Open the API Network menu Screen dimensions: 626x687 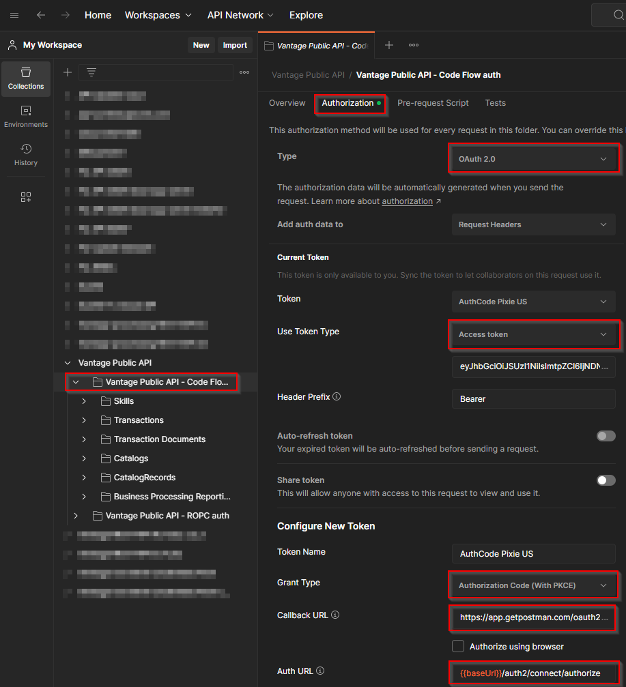(x=240, y=15)
